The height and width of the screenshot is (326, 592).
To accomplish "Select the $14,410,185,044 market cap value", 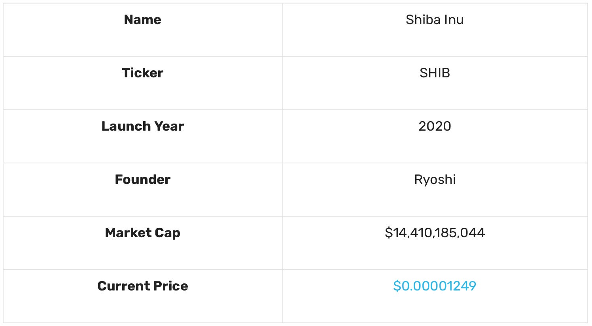I will coord(435,233).
